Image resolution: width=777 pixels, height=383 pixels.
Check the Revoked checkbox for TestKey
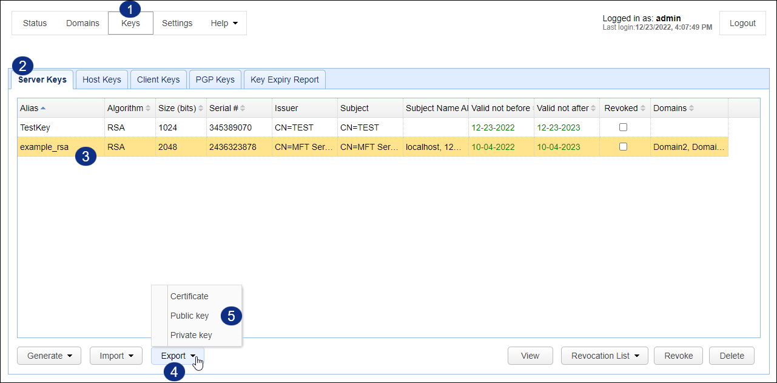[623, 127]
